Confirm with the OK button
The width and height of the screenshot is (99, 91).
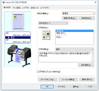[x=47, y=86]
